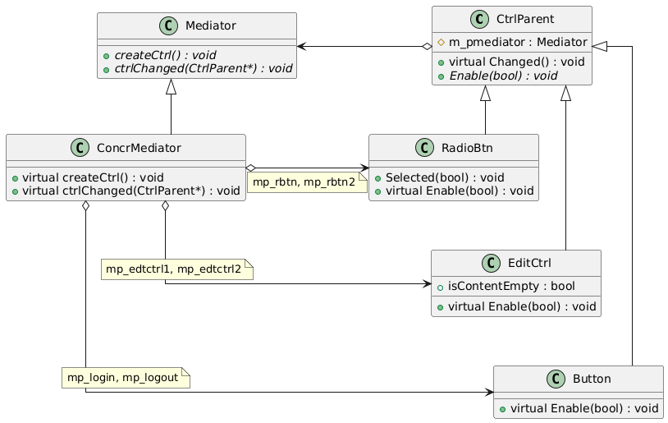This screenshot has height=423, width=668.
Task: Click the inheritance triangle below the Mediator class
Action: coord(171,86)
